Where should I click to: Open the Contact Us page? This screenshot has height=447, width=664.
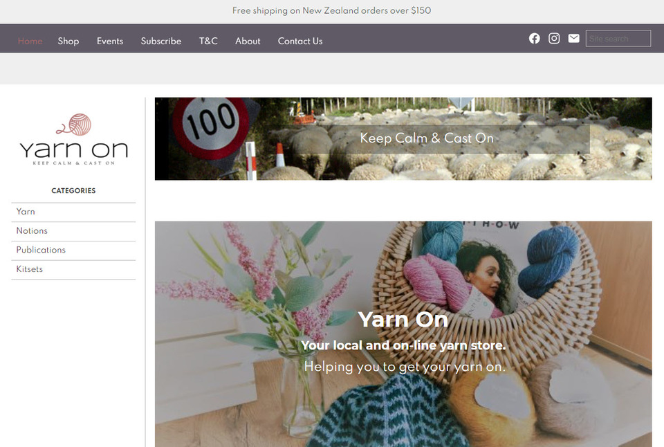point(300,41)
